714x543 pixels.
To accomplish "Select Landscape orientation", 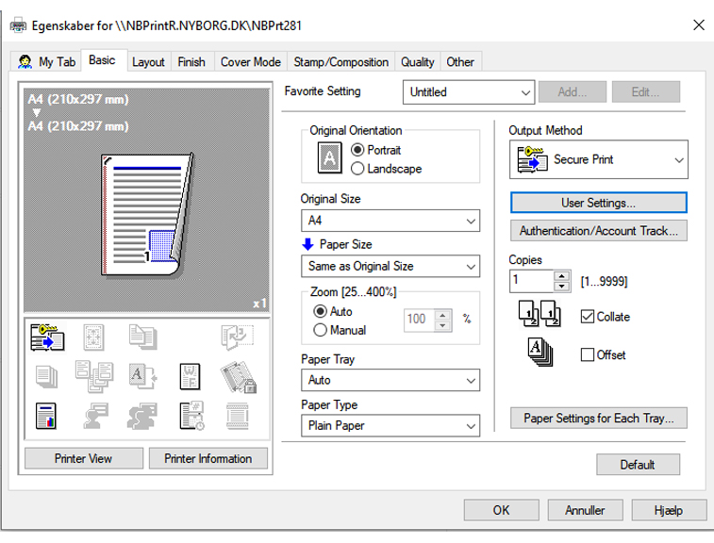I will 358,169.
